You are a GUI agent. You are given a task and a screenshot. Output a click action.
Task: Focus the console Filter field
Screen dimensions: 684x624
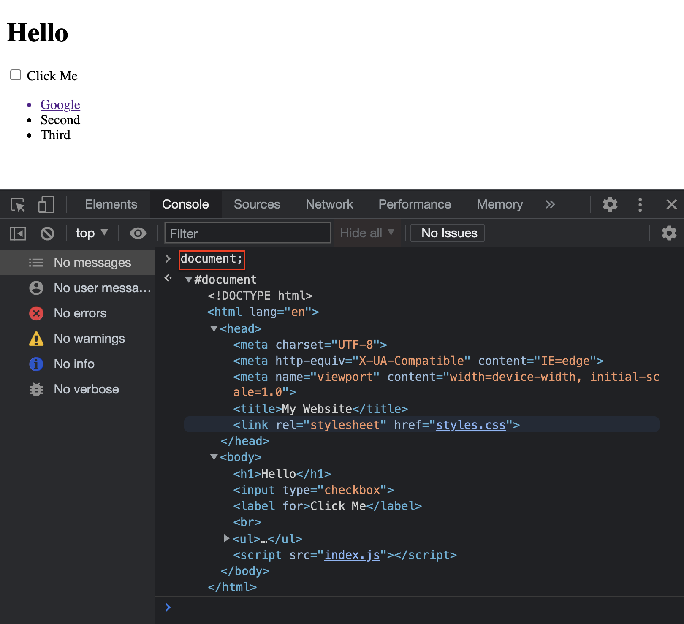coord(247,233)
